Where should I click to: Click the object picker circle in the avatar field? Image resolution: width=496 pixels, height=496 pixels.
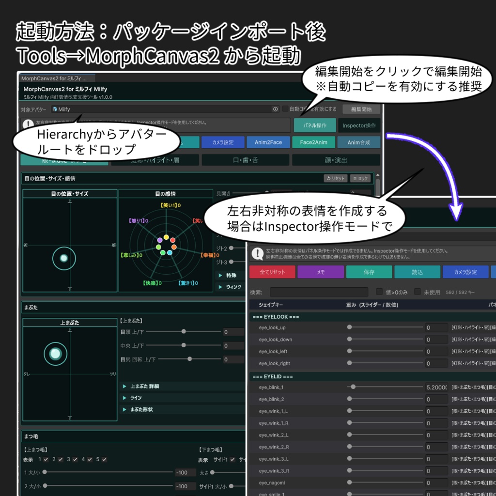coord(275,109)
